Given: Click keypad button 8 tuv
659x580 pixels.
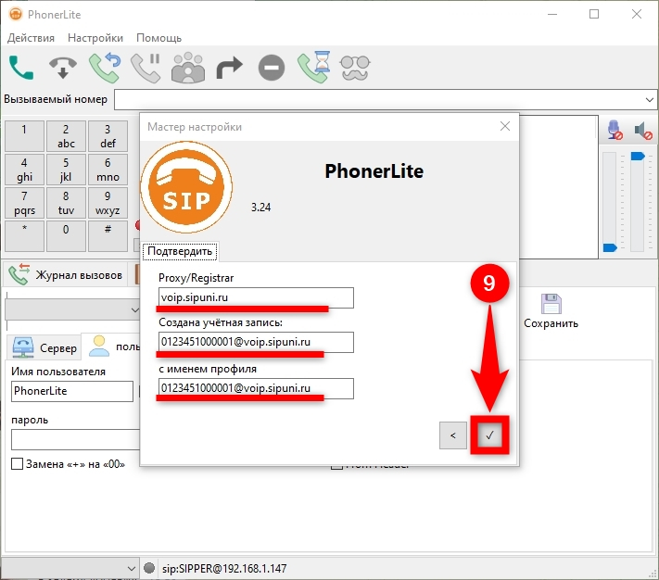Looking at the screenshot, I should click(66, 203).
